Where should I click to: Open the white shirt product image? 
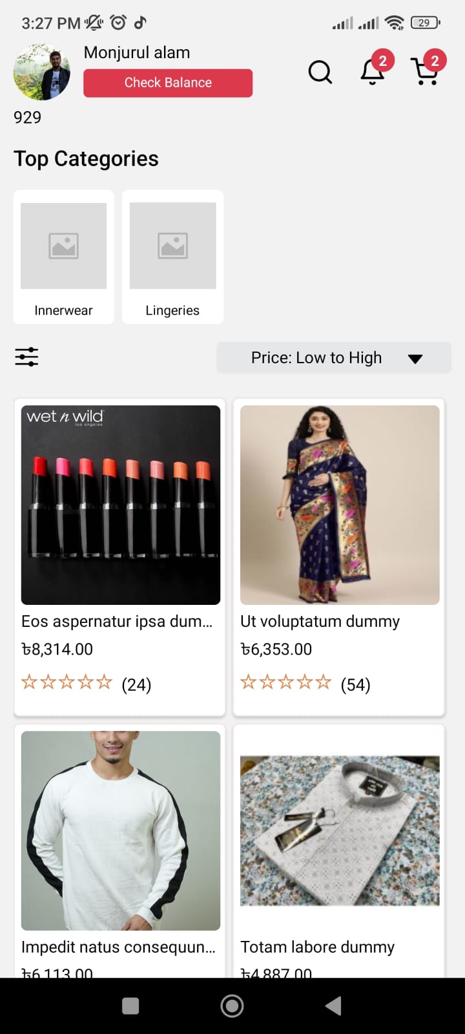tap(340, 830)
